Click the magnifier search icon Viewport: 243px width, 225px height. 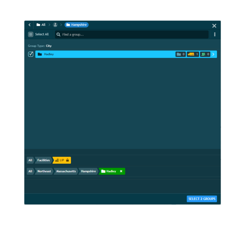59,34
